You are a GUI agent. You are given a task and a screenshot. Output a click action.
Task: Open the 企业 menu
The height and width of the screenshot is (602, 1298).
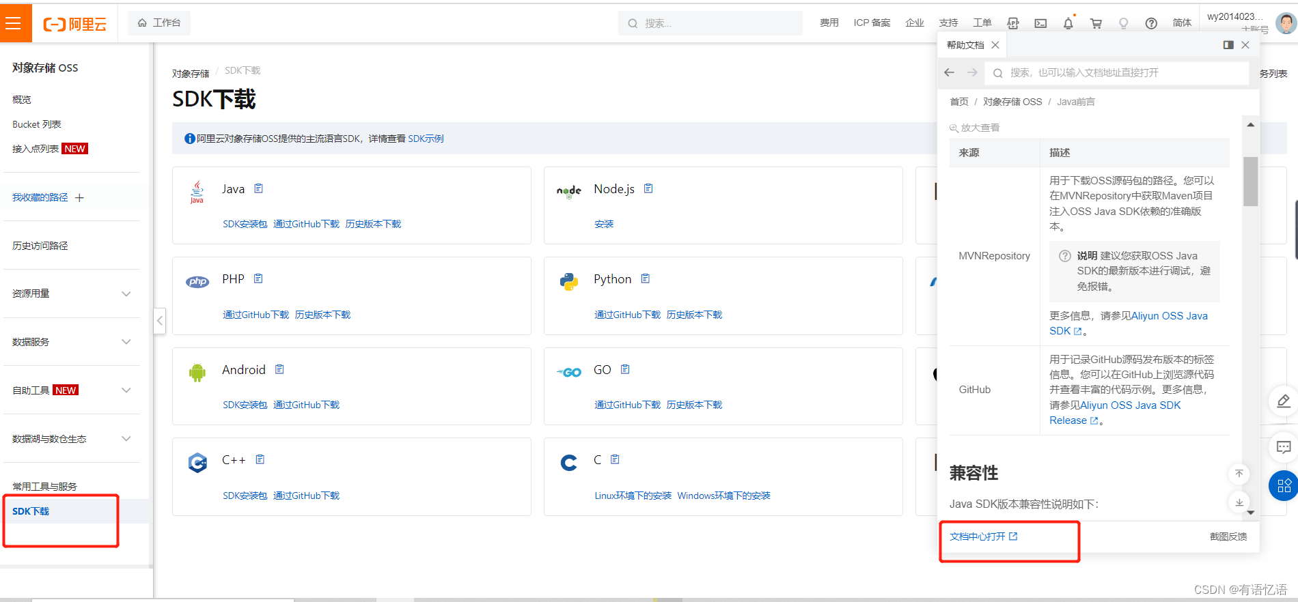[x=914, y=23]
